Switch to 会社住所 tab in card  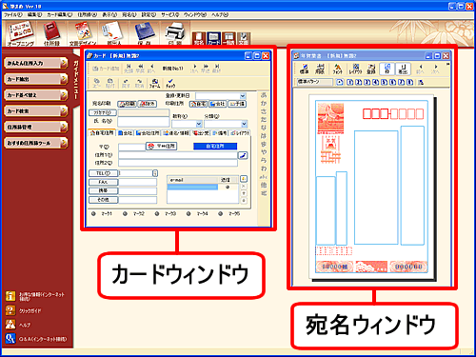tap(149, 133)
